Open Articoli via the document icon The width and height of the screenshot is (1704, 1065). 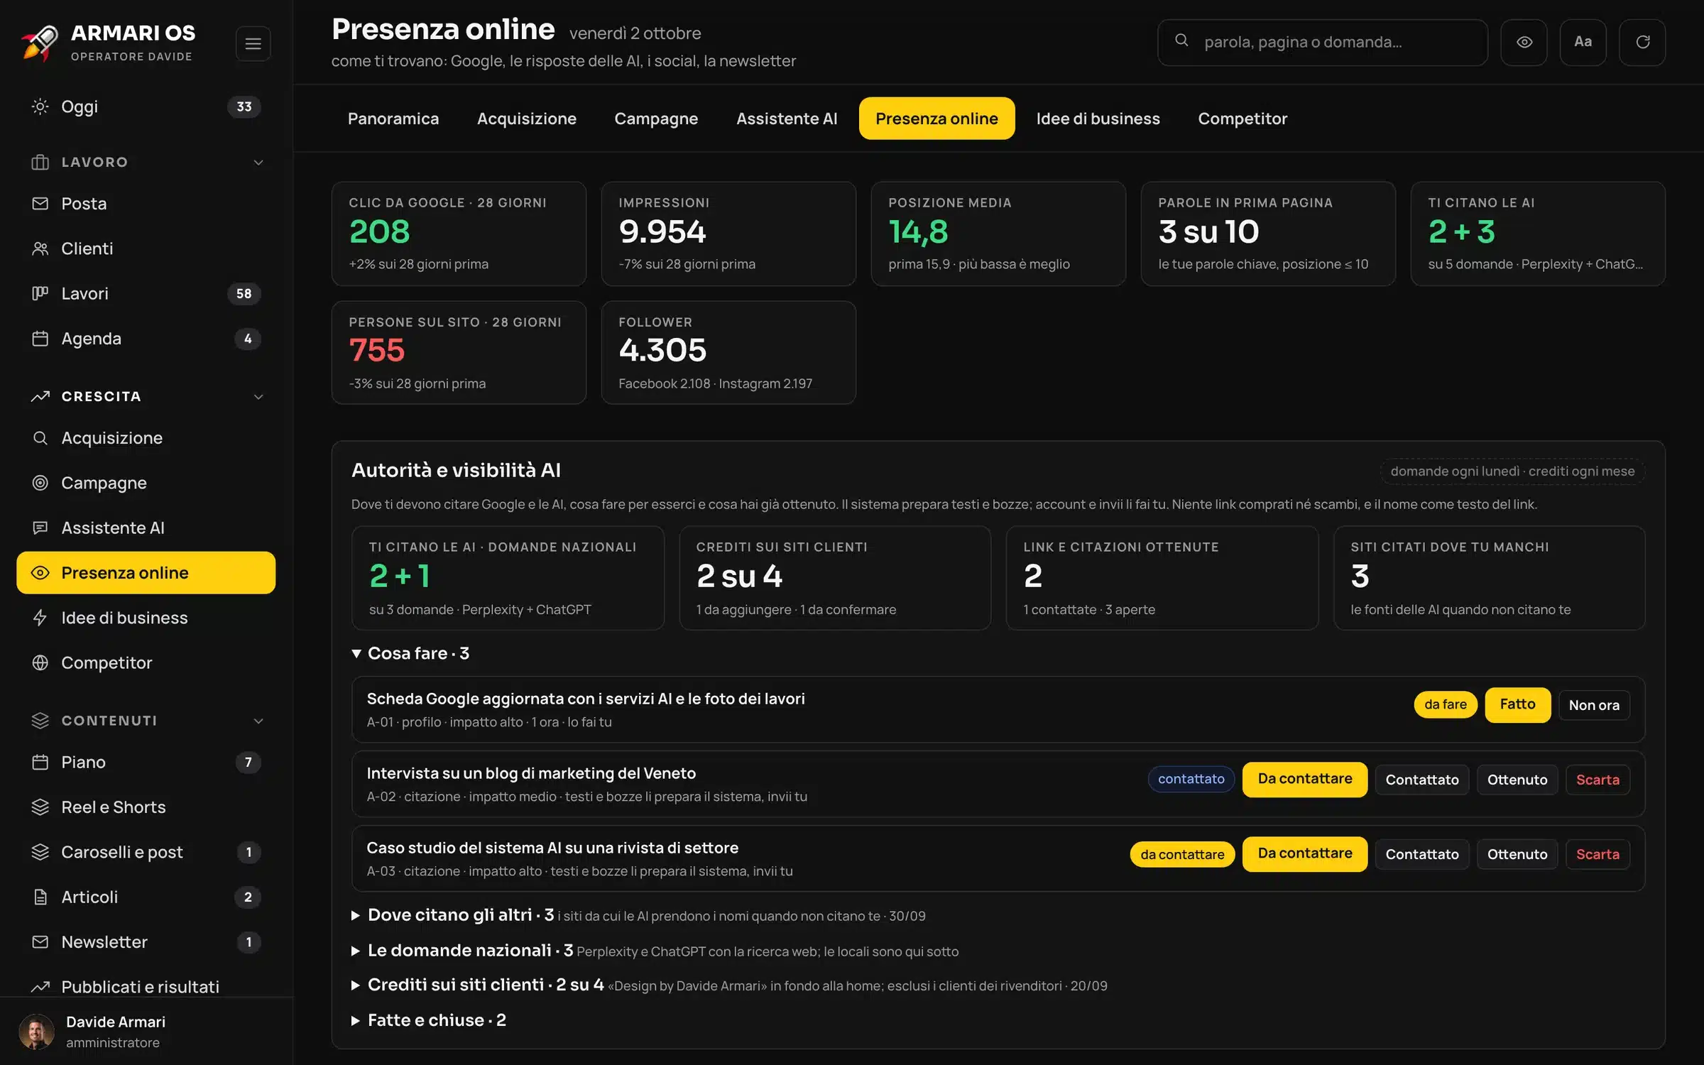(40, 897)
